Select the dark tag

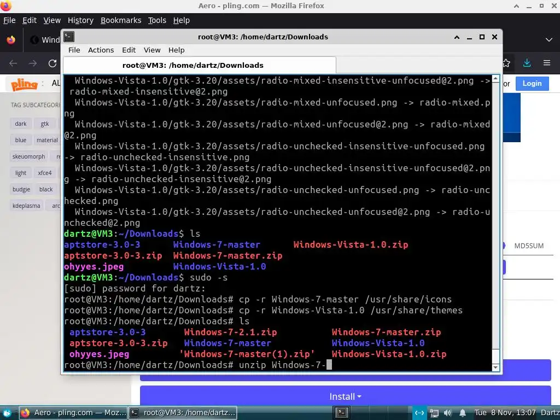[x=20, y=124]
